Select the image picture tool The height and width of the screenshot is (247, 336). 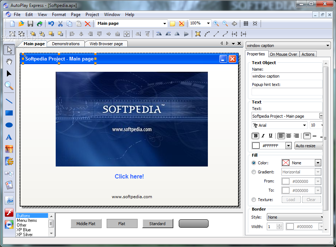point(9,149)
